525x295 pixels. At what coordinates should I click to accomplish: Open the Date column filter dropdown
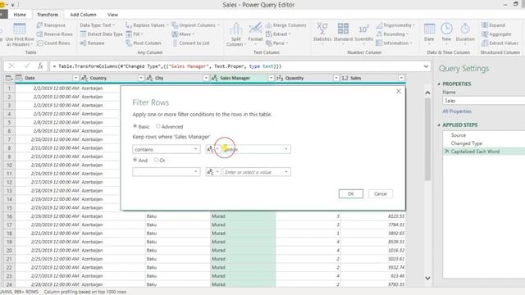click(75, 78)
